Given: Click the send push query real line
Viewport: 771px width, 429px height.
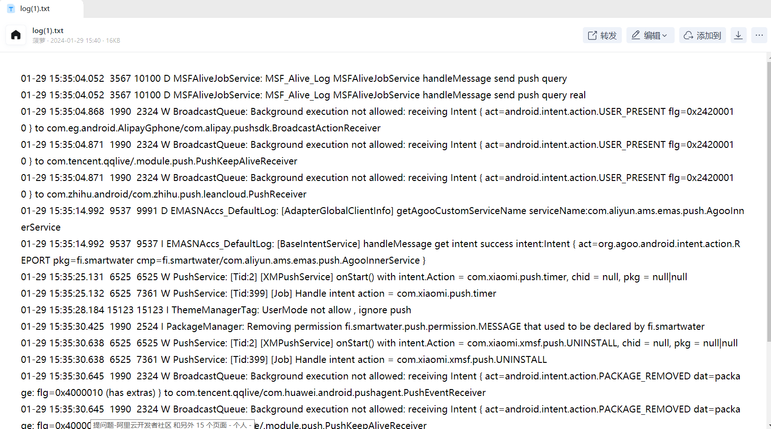Looking at the screenshot, I should (x=303, y=95).
